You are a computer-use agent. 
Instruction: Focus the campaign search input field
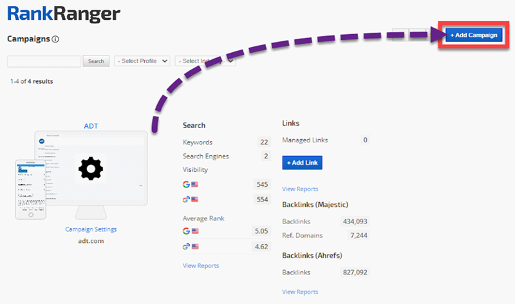click(x=44, y=61)
